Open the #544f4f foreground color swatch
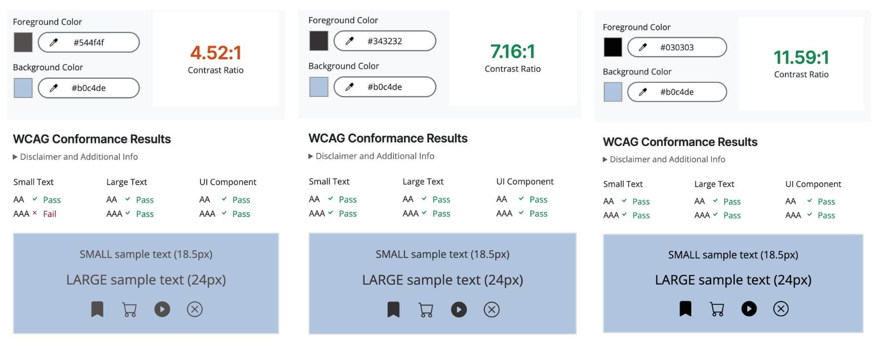Image resolution: width=874 pixels, height=343 pixels. tap(23, 42)
